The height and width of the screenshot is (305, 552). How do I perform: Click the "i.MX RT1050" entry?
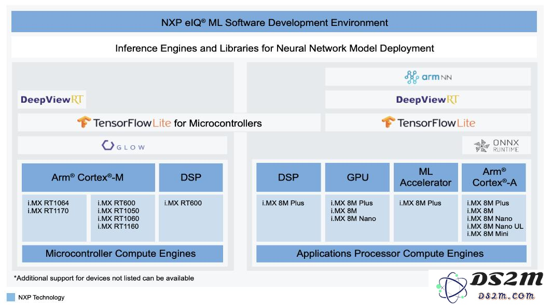click(x=118, y=211)
